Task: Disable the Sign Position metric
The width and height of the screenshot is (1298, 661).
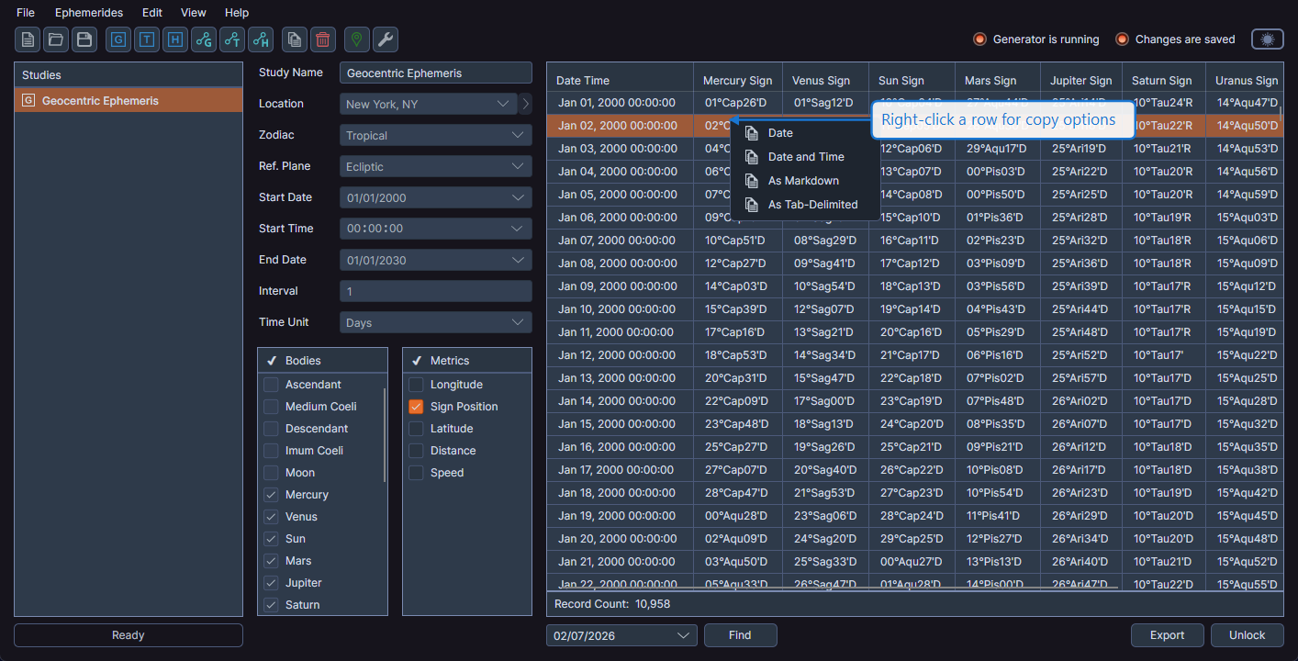Action: 415,406
